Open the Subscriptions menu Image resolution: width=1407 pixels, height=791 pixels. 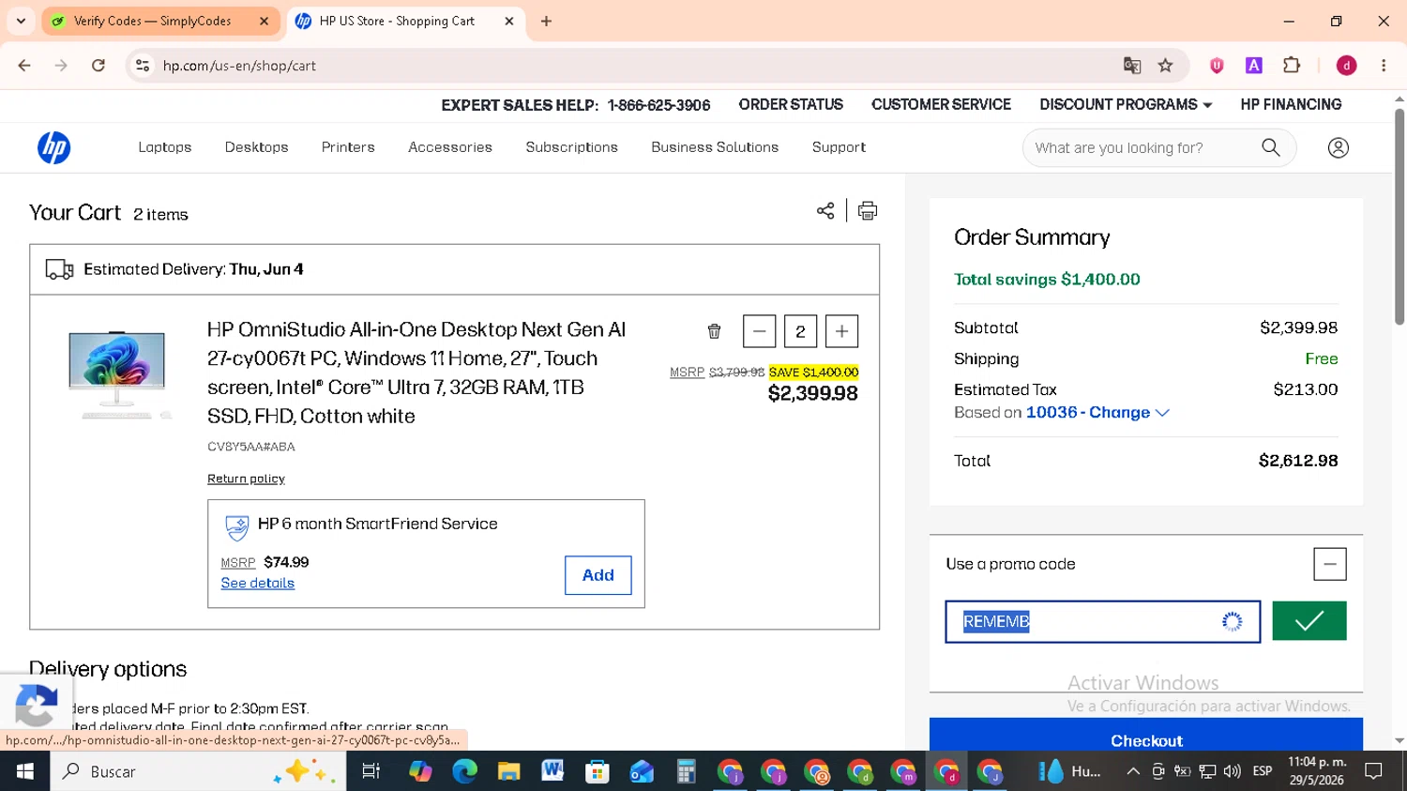click(572, 147)
